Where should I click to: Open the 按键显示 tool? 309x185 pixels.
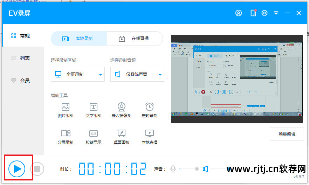click(x=94, y=137)
